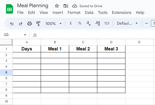The image size is (155, 105).
Task: Click Increase decimal places icon
Action: click(98, 24)
